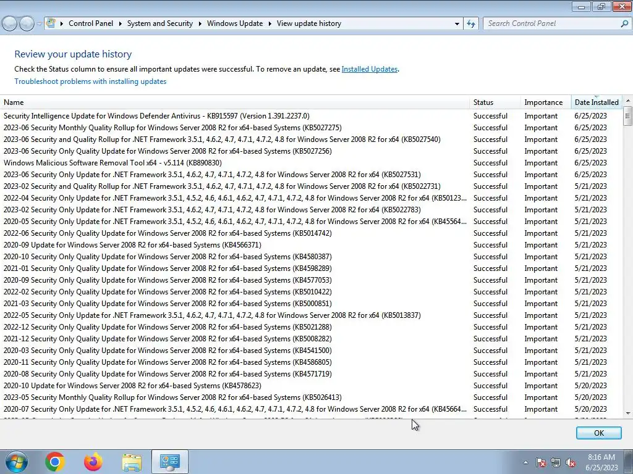Click the OK button
The height and width of the screenshot is (474, 633).
pos(598,433)
